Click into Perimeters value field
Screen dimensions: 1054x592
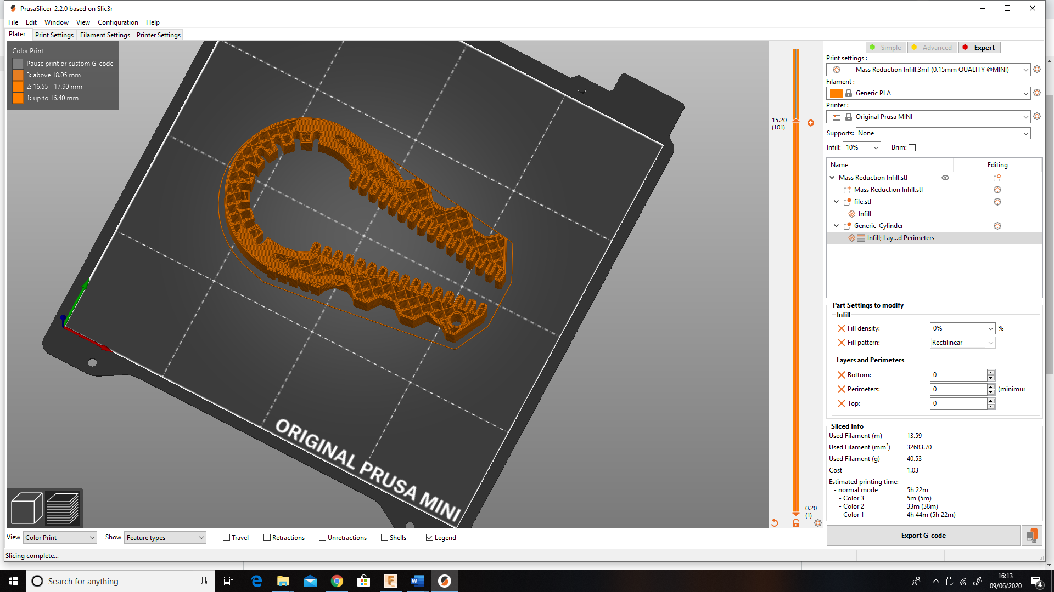(958, 389)
